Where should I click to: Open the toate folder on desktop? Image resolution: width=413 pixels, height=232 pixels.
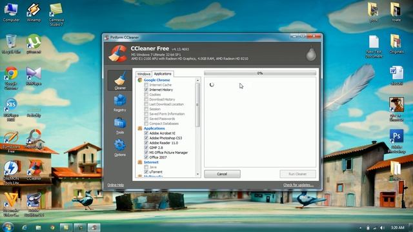tap(396, 12)
